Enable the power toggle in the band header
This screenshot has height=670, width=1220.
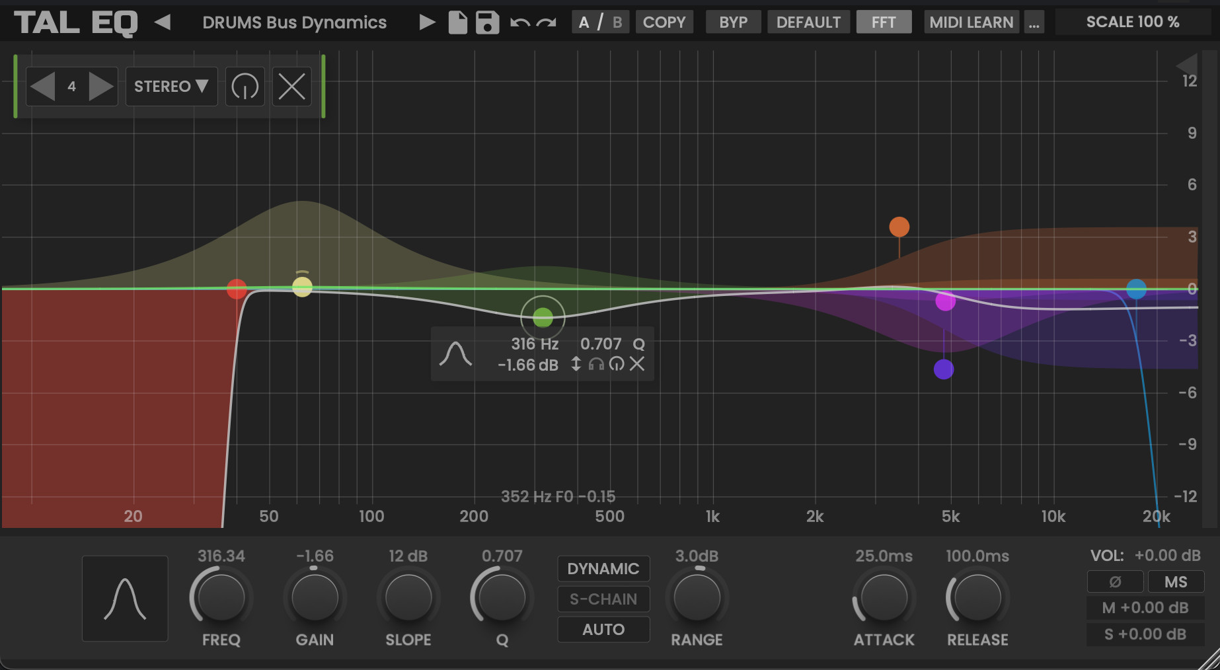[x=245, y=86]
